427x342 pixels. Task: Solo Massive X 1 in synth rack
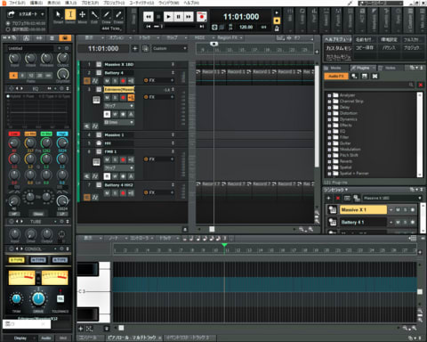pos(405,210)
